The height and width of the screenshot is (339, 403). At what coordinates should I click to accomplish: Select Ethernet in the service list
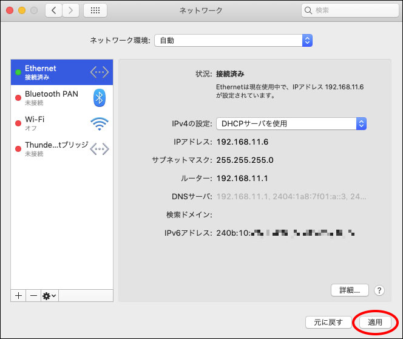(x=62, y=72)
